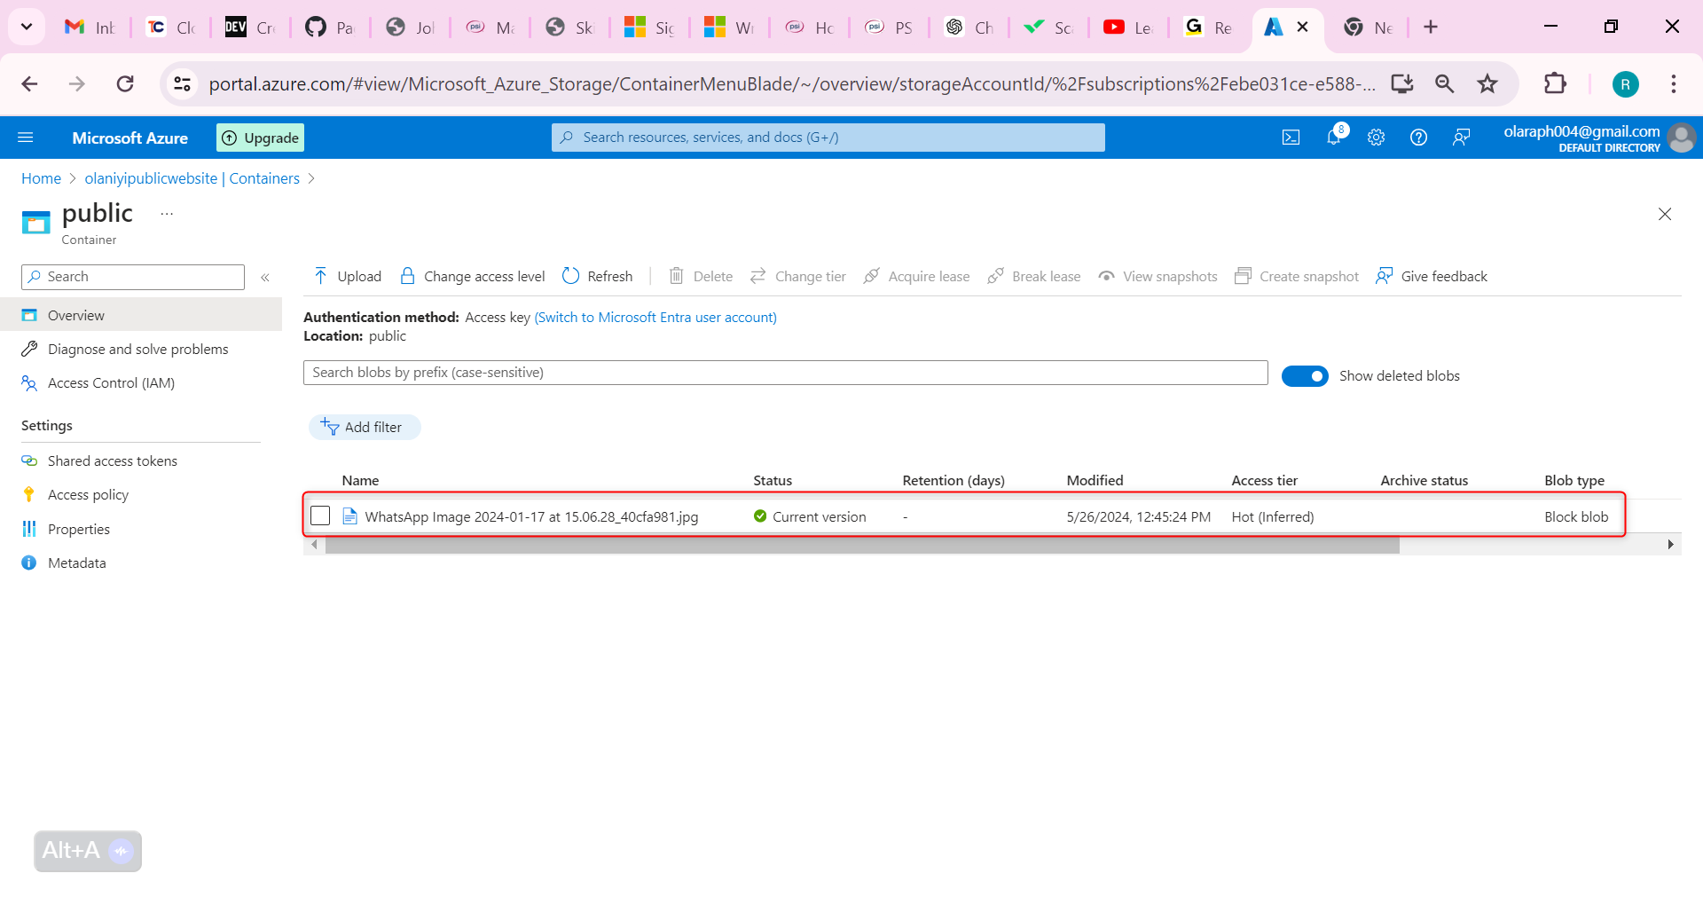The height and width of the screenshot is (905, 1703).
Task: Go back in browser history
Action: click(x=29, y=83)
